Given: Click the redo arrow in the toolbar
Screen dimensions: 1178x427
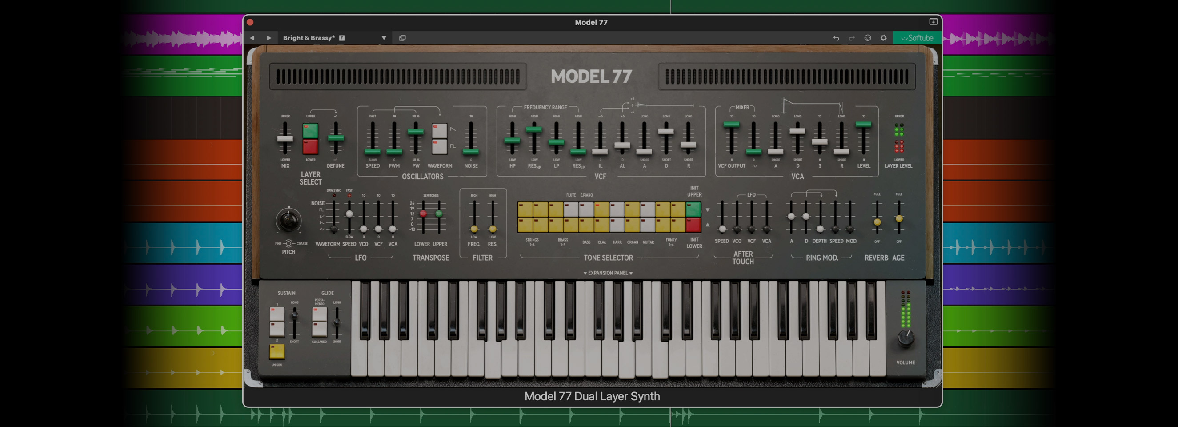Looking at the screenshot, I should tap(851, 38).
